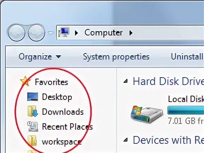Click the Forward navigation arrow button
The width and height of the screenshot is (204, 153).
36,33
